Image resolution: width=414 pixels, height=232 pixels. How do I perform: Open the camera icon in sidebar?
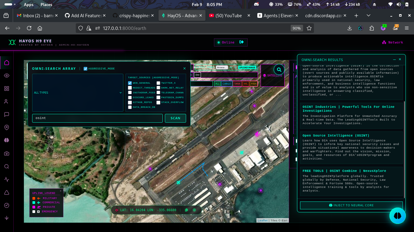(7, 153)
